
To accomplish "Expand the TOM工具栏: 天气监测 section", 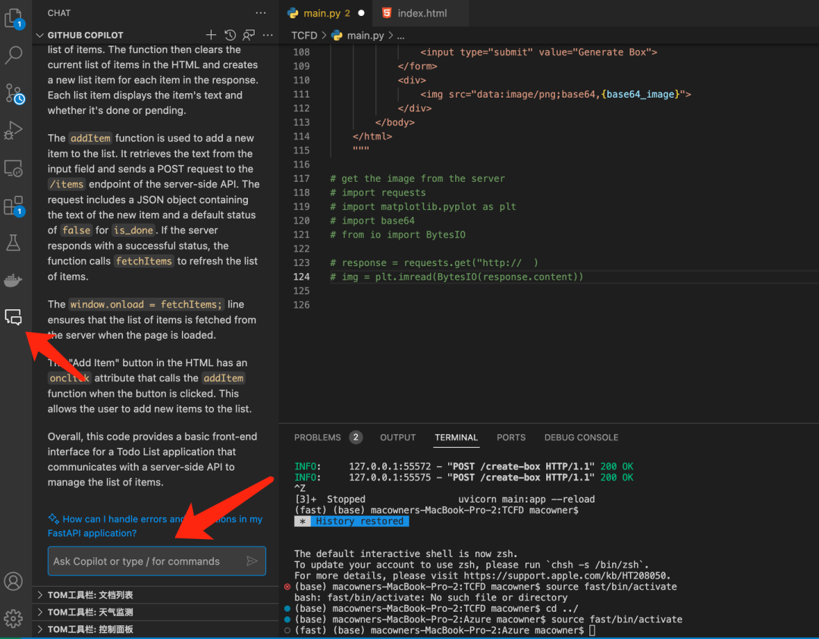I will point(155,612).
